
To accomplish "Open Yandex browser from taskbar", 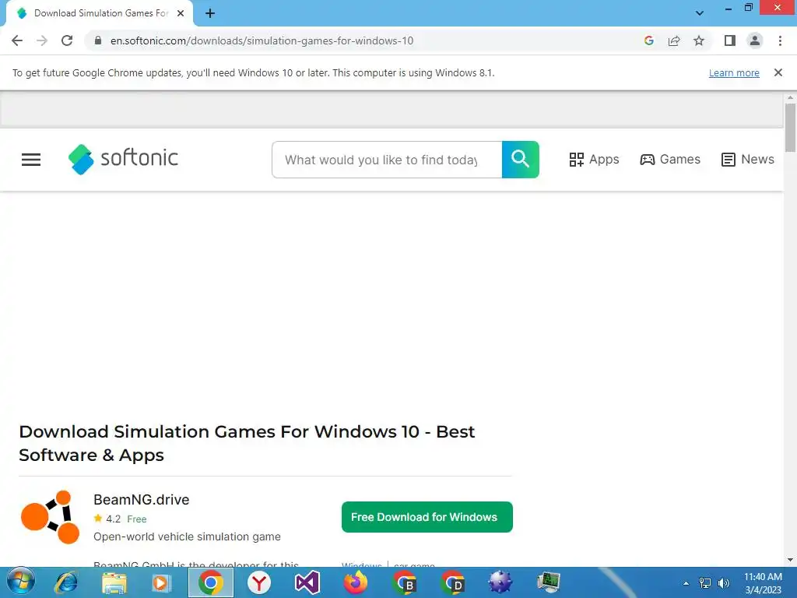I will click(x=259, y=582).
